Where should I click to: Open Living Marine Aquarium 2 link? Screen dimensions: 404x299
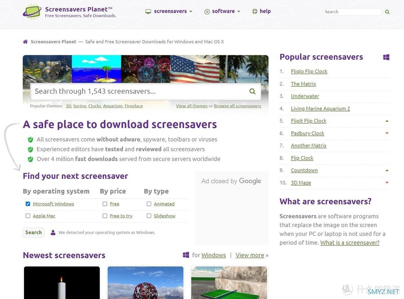pos(320,109)
